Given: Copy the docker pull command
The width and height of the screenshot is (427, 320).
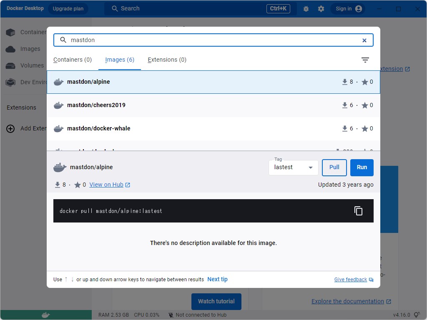Looking at the screenshot, I should tap(358, 211).
